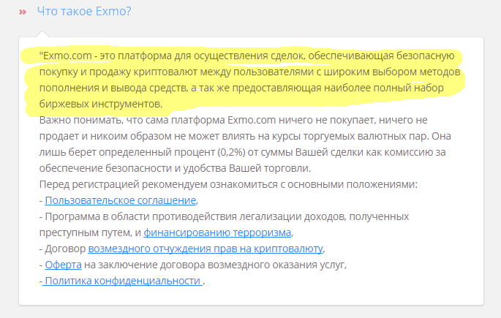501x318 pixels.
Task: Click the word 'Договор' before the link
Action: [65, 249]
